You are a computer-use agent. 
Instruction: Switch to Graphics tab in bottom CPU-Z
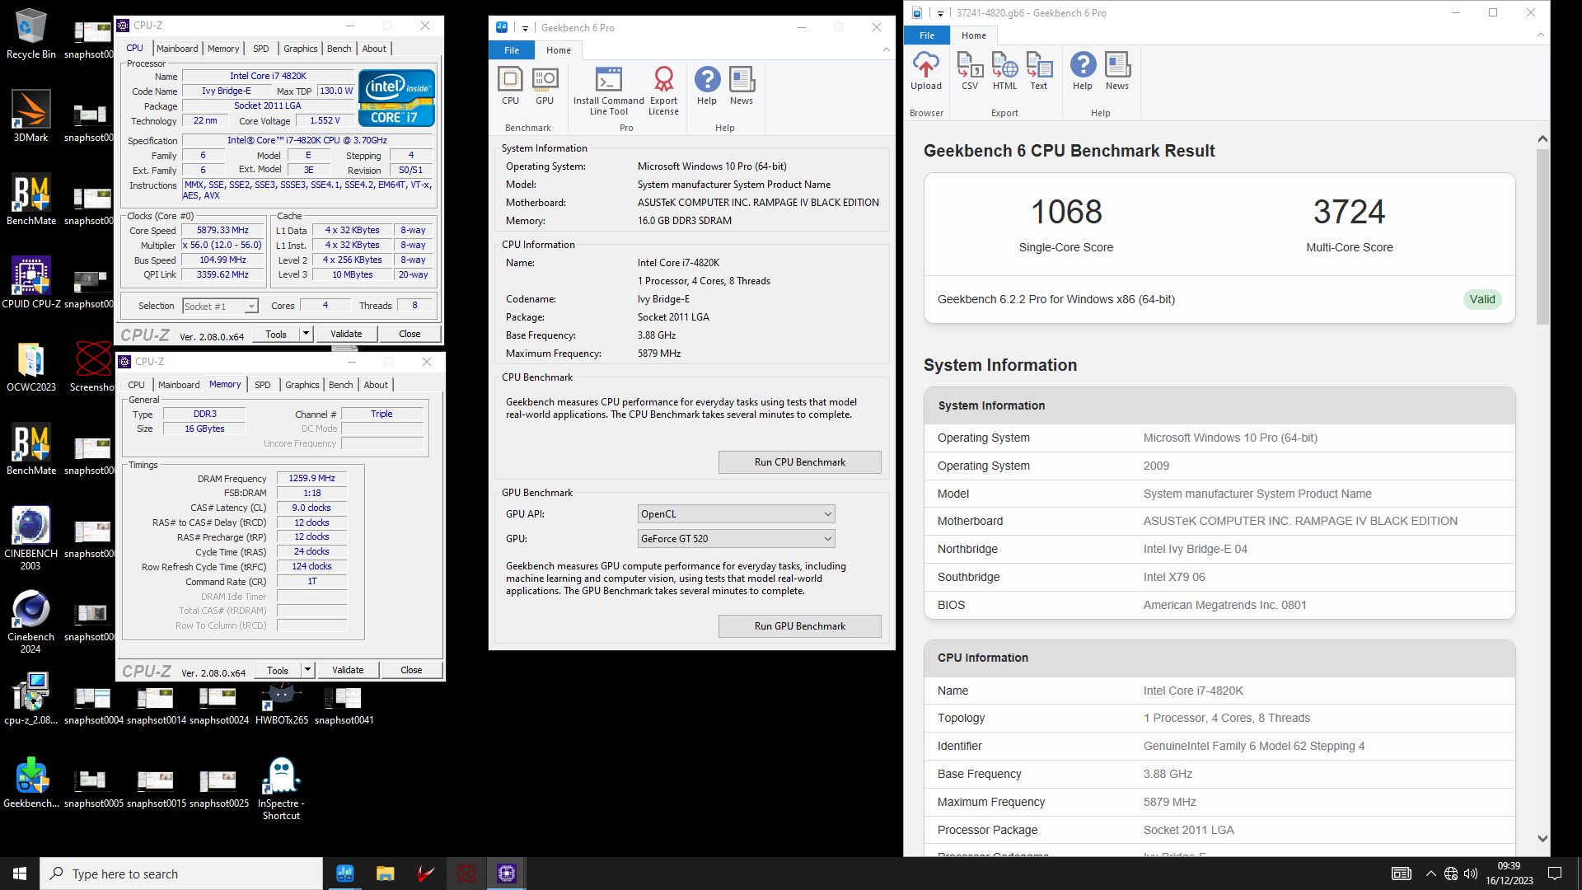tap(302, 385)
